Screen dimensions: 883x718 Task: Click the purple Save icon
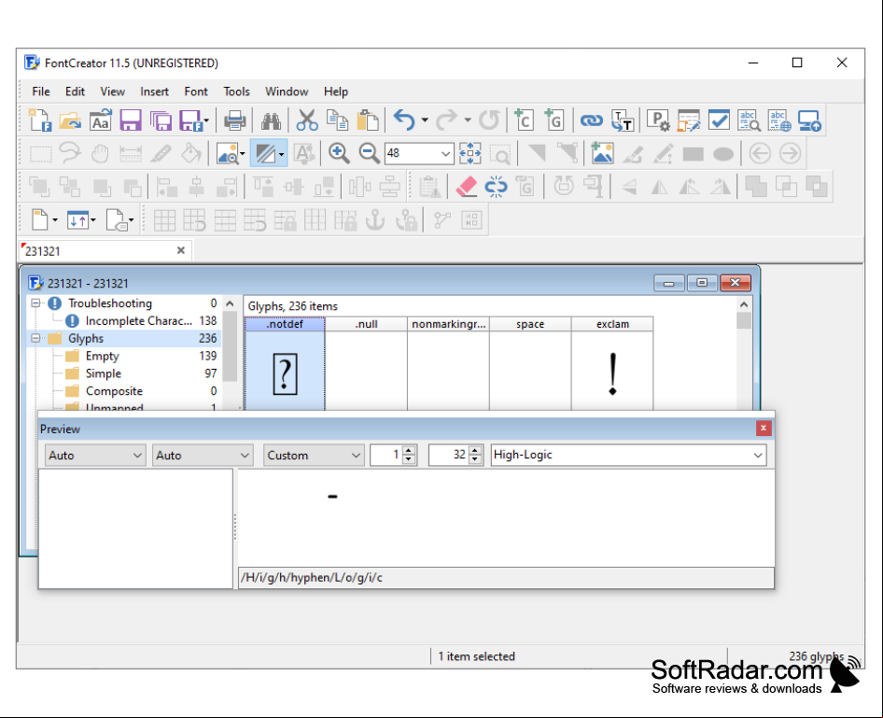131,120
